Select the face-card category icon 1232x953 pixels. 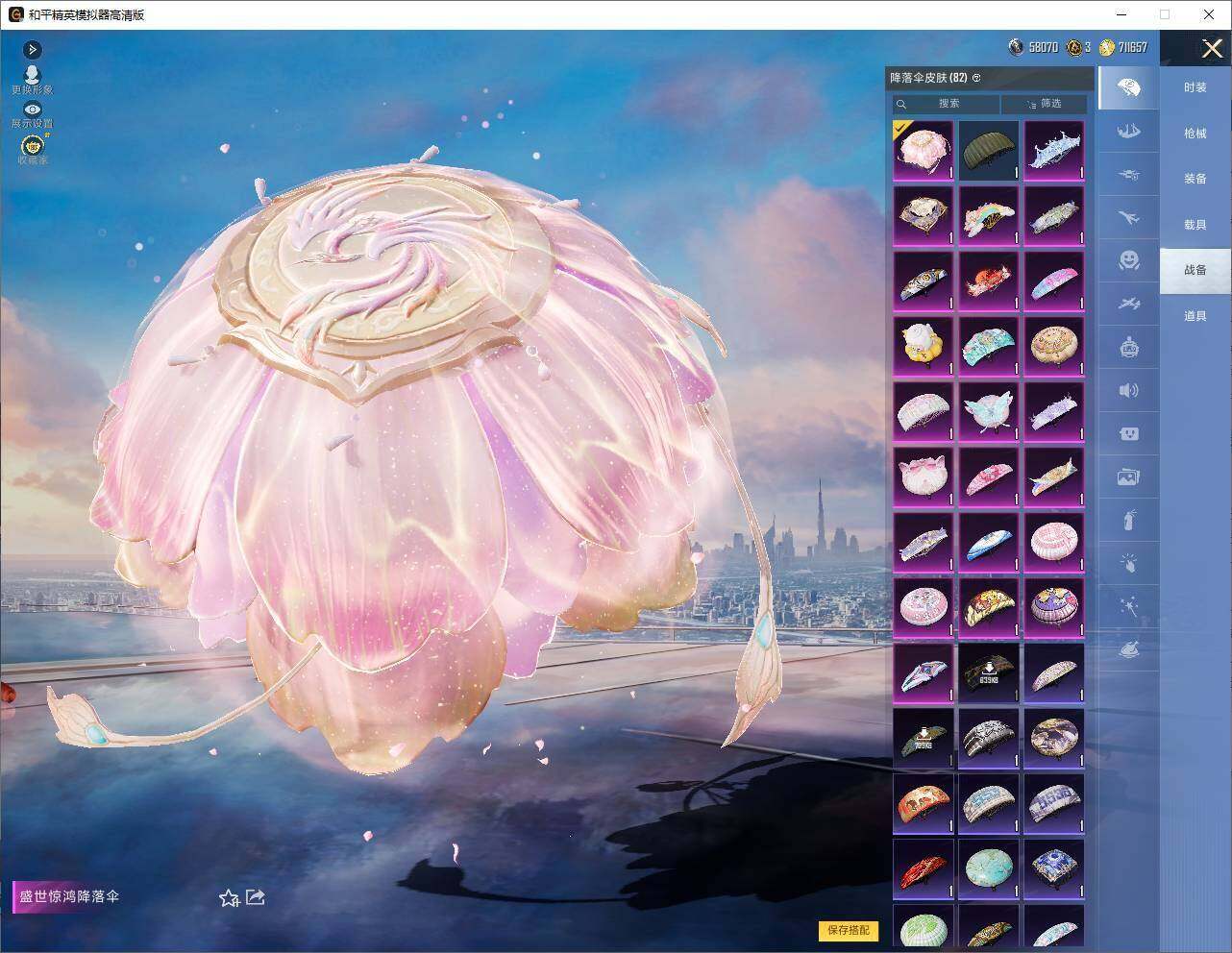point(1129,433)
